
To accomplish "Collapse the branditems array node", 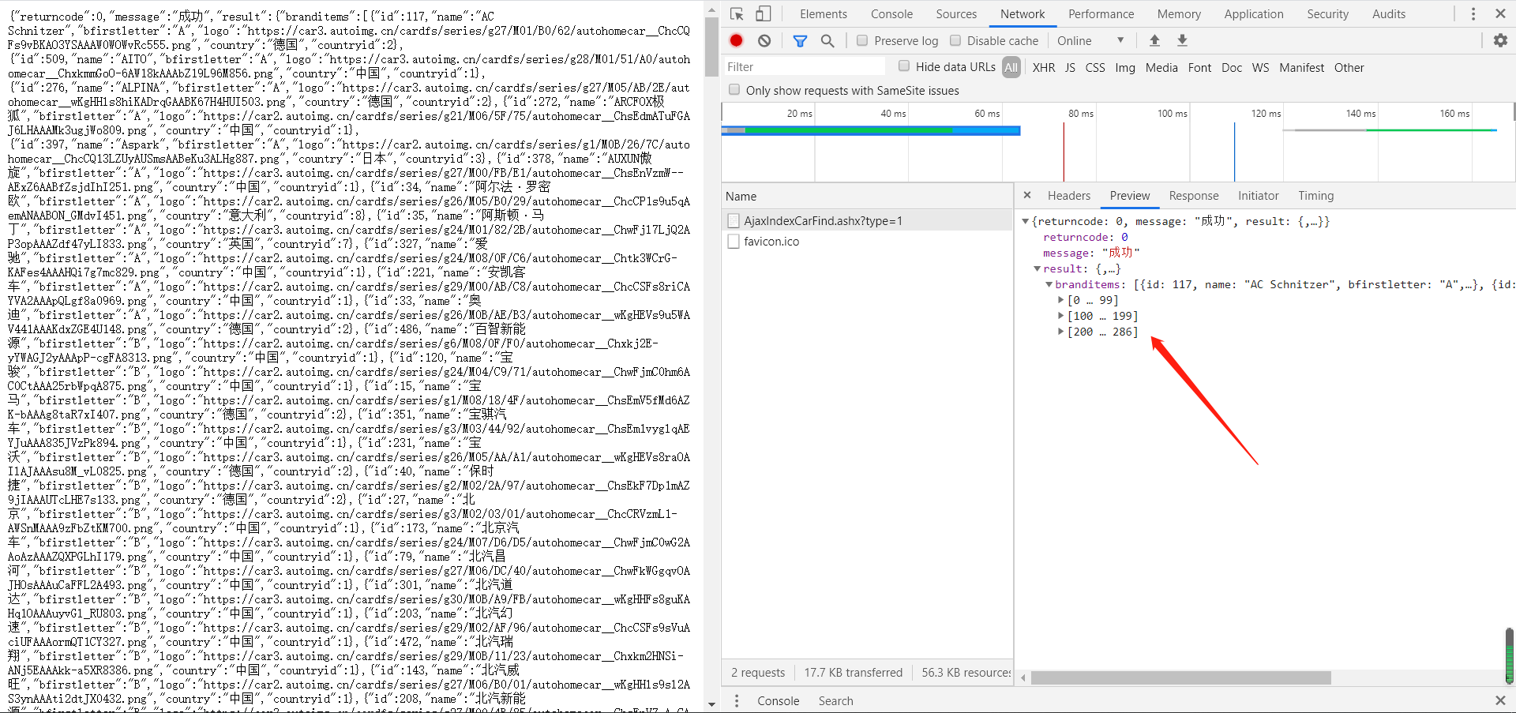I will pyautogui.click(x=1049, y=285).
